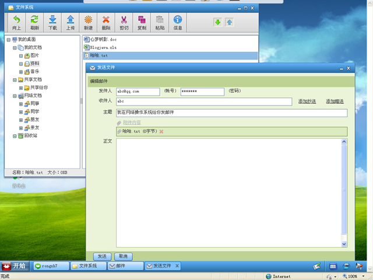Image resolution: width=373 pixels, height=280 pixels.
Task: Click the 主题 subject field
Action: click(232, 113)
